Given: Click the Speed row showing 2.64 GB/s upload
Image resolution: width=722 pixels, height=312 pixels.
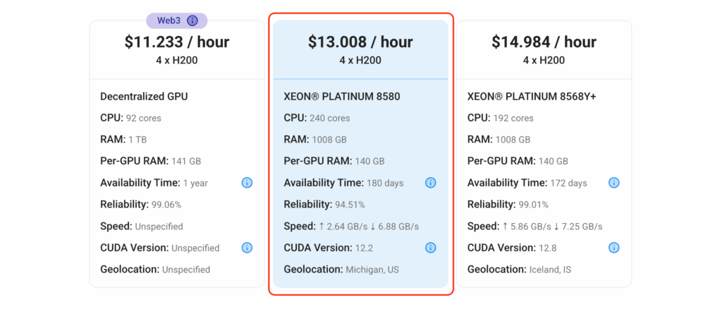Looking at the screenshot, I should [x=351, y=227].
